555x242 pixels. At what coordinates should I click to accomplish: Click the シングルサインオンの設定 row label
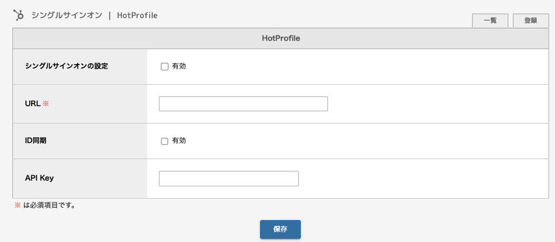[66, 66]
